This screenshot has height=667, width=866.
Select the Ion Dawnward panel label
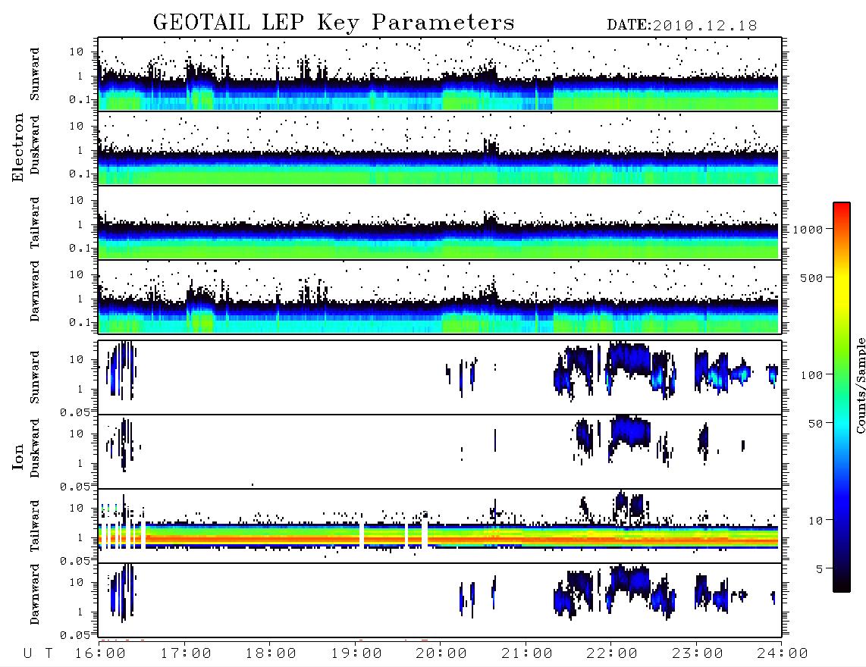[x=35, y=594]
